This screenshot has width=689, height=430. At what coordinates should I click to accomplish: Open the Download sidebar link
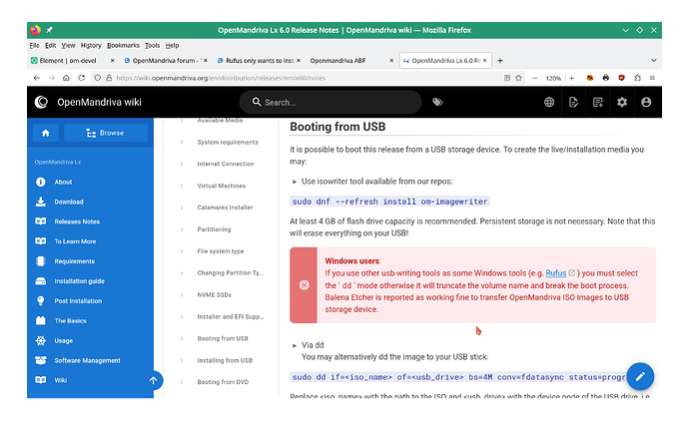click(x=69, y=202)
